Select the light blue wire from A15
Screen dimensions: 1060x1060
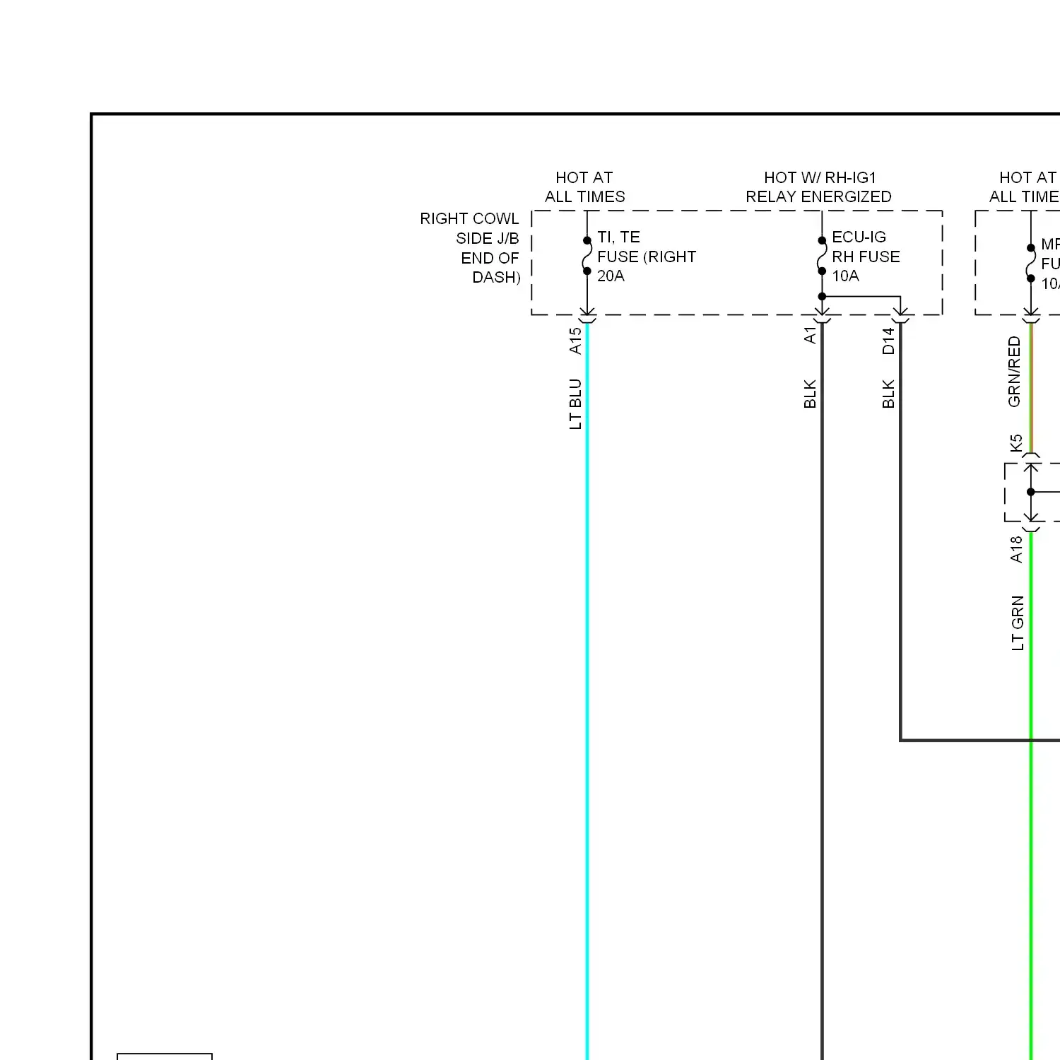coord(587,691)
